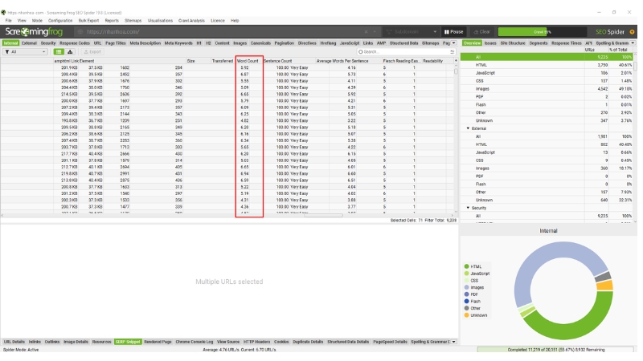Open the Subdomain mode dropdown
Image resolution: width=643 pixels, height=361 pixels.
[411, 32]
